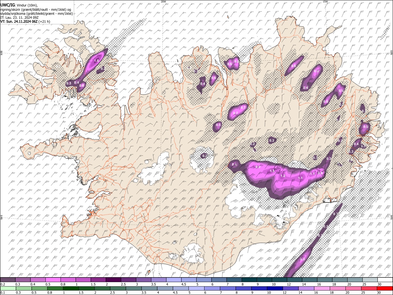Viewport: 393px width, 295px height.
Task: Click the '4.5' label, top legend row
Action: click(x=184, y=284)
